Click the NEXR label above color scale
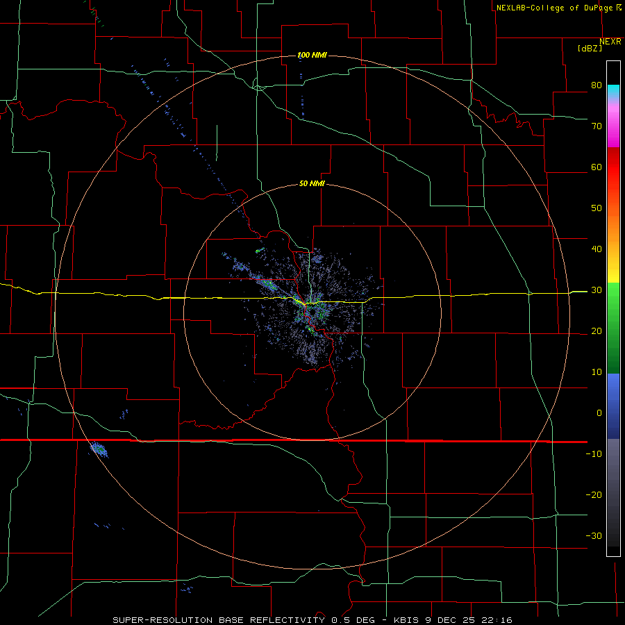The height and width of the screenshot is (625, 625). tap(610, 42)
